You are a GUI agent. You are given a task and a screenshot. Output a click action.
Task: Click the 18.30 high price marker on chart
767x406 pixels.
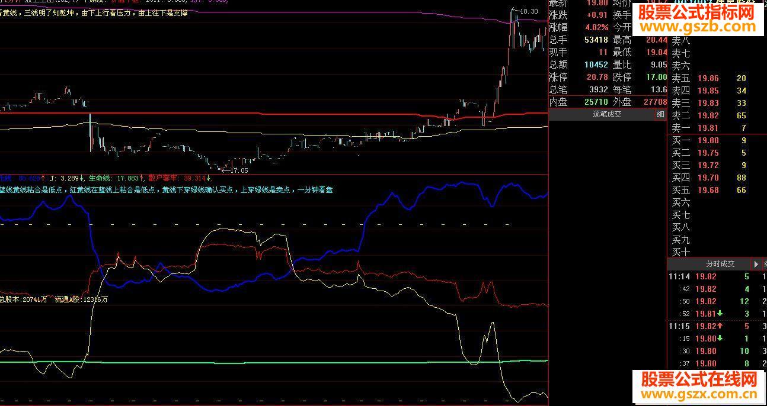click(528, 11)
